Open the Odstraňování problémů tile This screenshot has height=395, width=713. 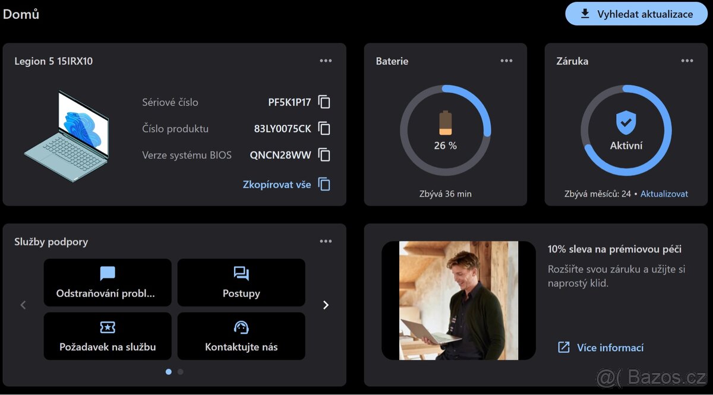tap(108, 283)
